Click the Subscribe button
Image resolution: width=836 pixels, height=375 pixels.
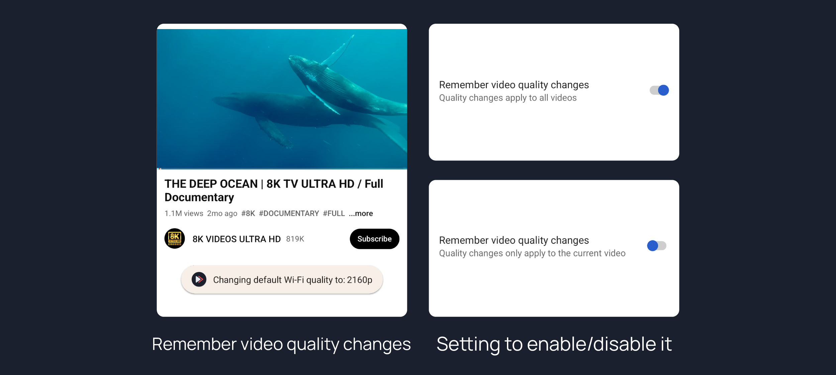click(x=373, y=239)
